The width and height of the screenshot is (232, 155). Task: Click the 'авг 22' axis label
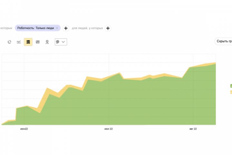point(193,129)
